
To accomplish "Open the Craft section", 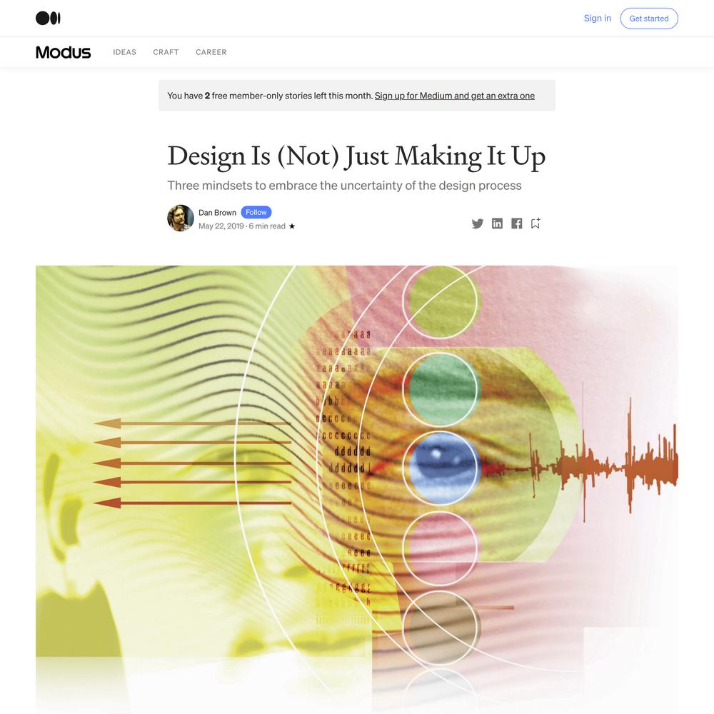I will pos(166,52).
